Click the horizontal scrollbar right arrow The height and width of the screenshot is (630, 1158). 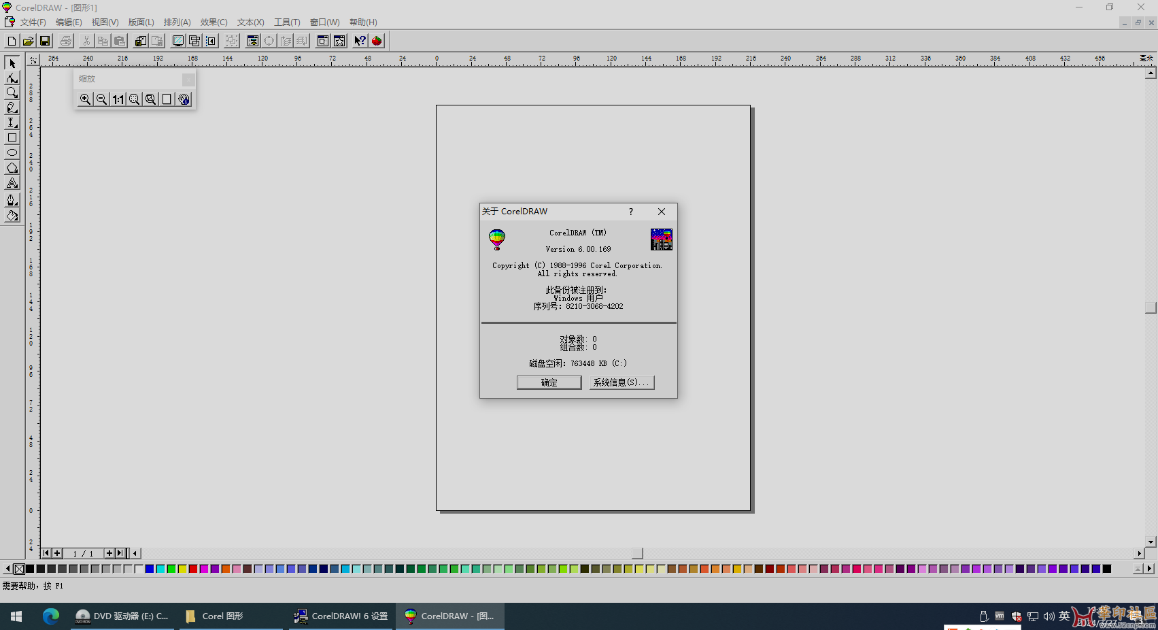click(1140, 553)
